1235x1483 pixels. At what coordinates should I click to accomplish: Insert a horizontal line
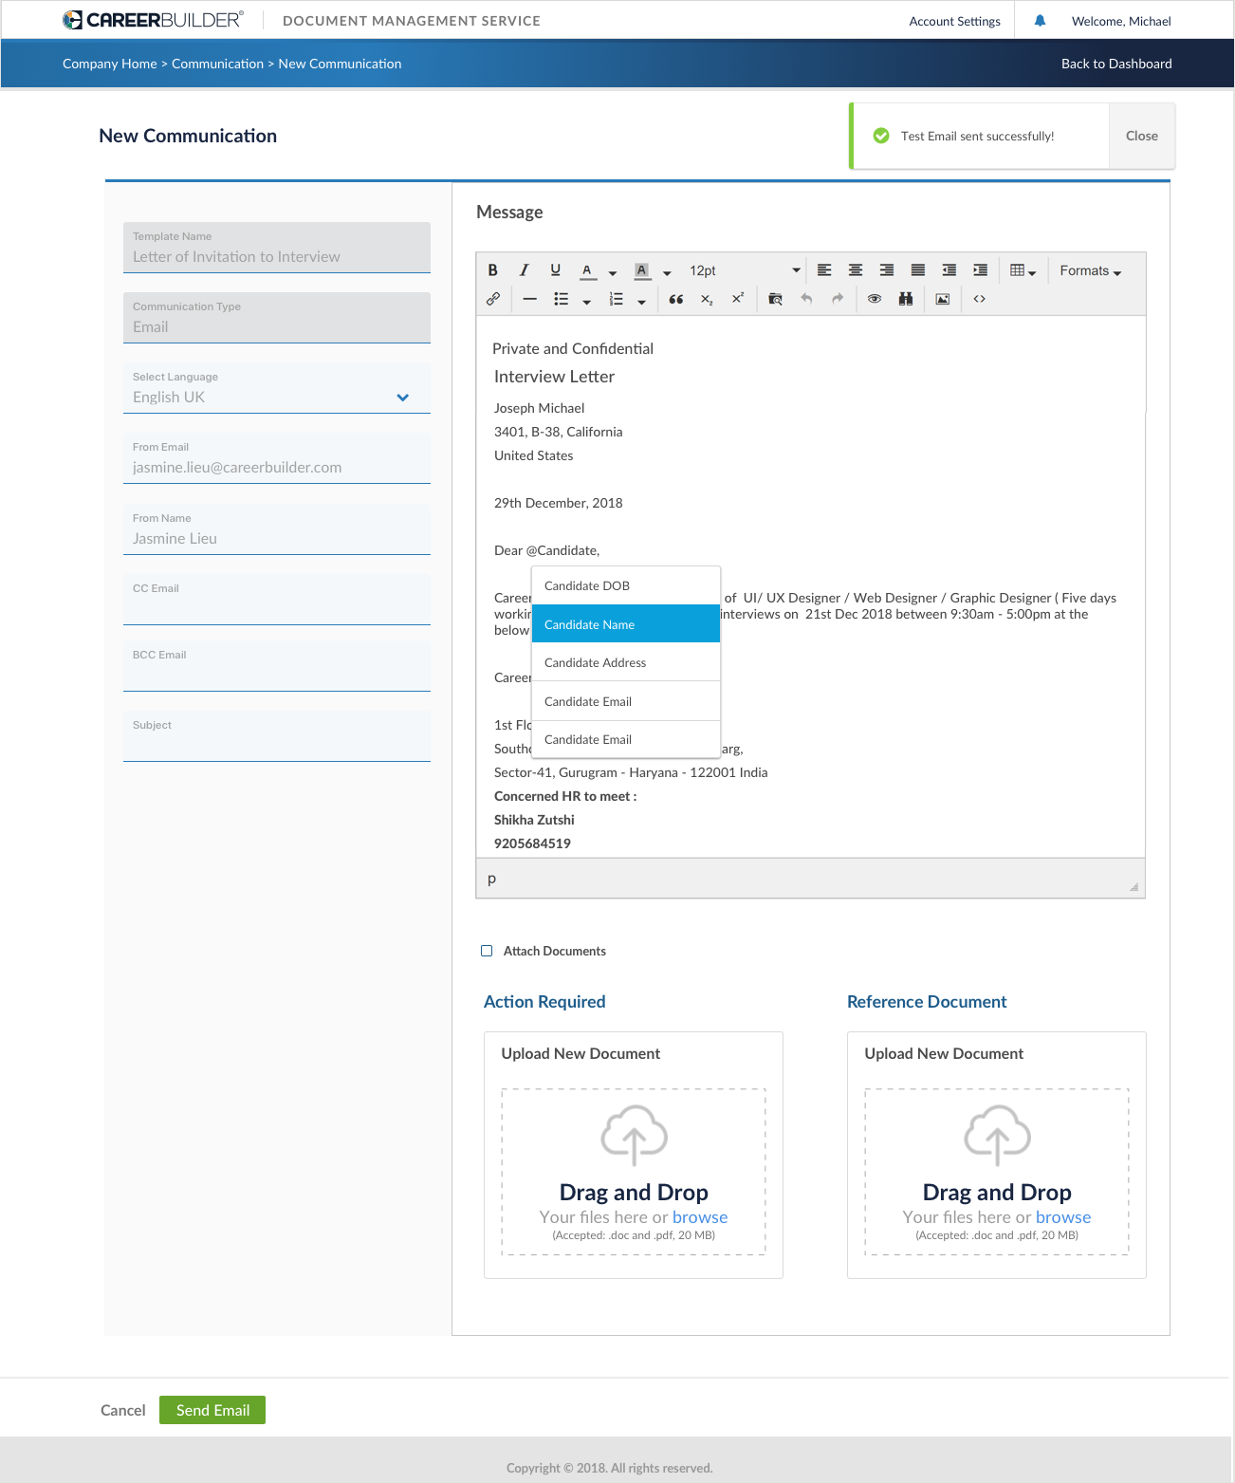click(x=530, y=299)
